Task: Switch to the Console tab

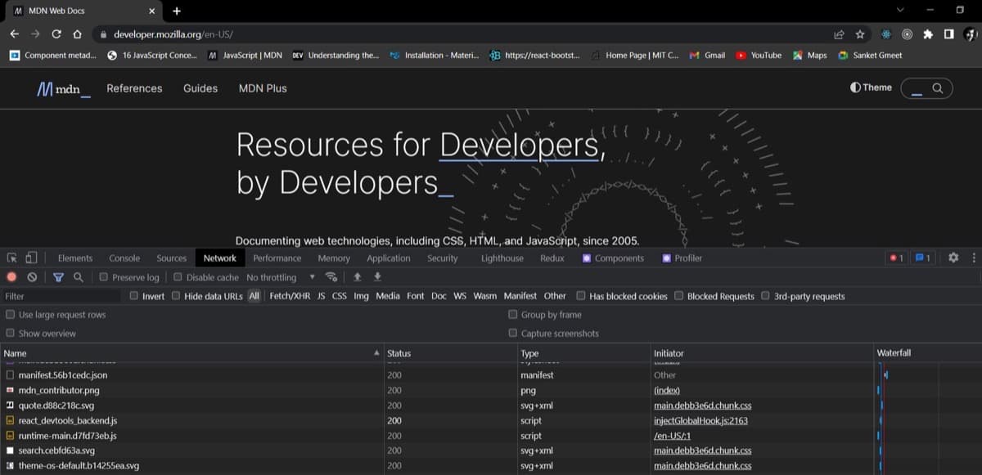Action: 124,258
